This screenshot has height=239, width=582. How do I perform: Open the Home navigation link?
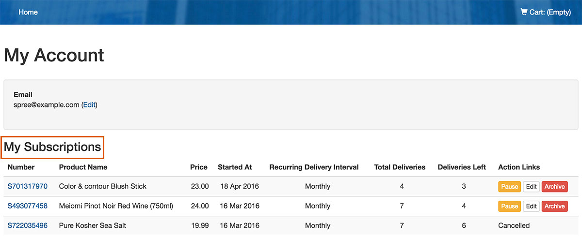pyautogui.click(x=28, y=12)
